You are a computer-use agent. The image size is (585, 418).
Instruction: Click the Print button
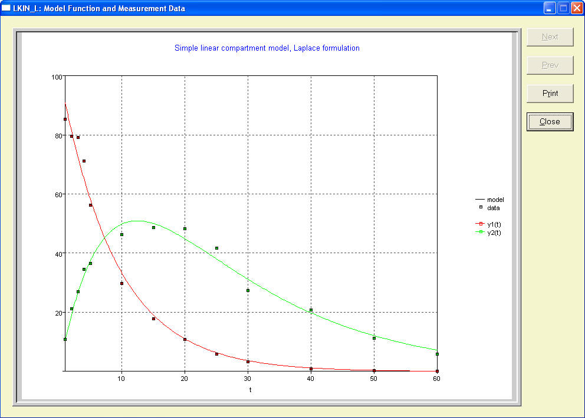pos(550,94)
